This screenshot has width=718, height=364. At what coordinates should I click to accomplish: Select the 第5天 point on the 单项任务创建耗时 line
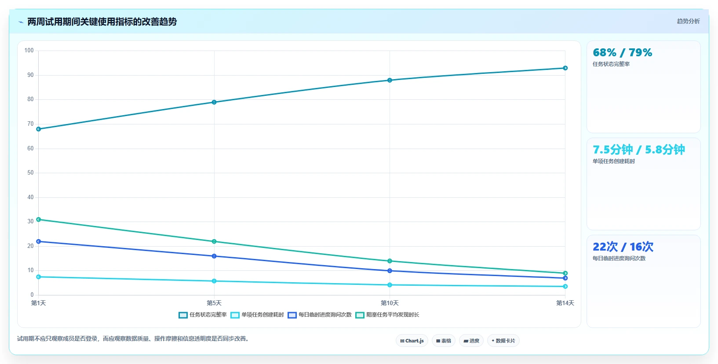pyautogui.click(x=214, y=281)
